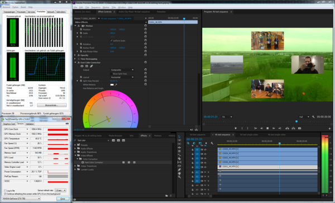Screen dimensions: 335x203
Task: Reset the Position parameter in Effect Controls
Action: click(146, 29)
